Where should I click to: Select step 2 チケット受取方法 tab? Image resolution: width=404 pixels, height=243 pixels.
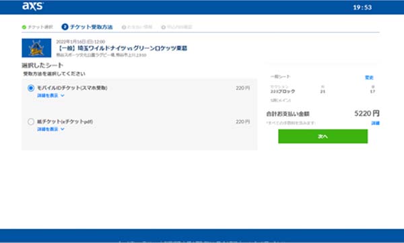[87, 27]
